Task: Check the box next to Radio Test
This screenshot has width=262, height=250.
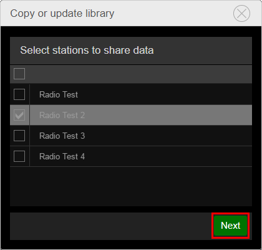Action: (x=19, y=94)
